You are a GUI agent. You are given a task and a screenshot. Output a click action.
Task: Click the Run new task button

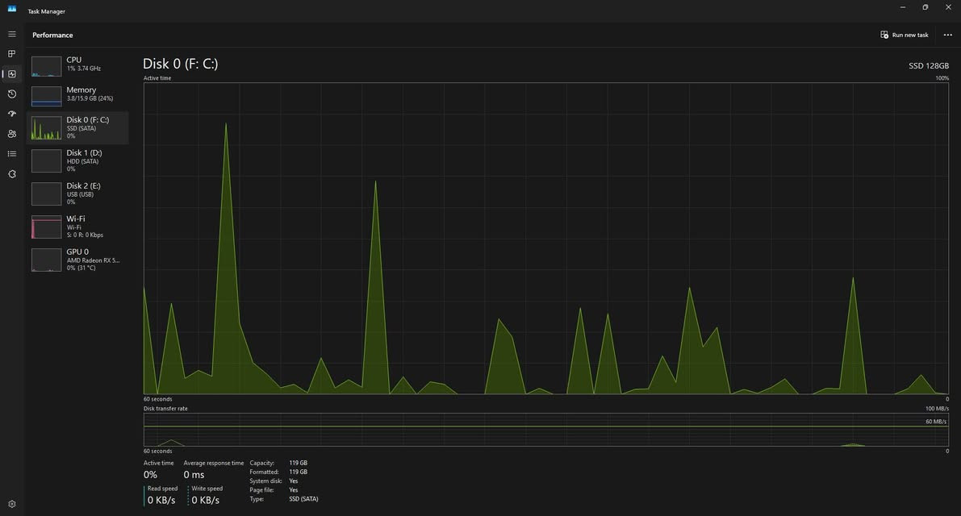(x=905, y=35)
